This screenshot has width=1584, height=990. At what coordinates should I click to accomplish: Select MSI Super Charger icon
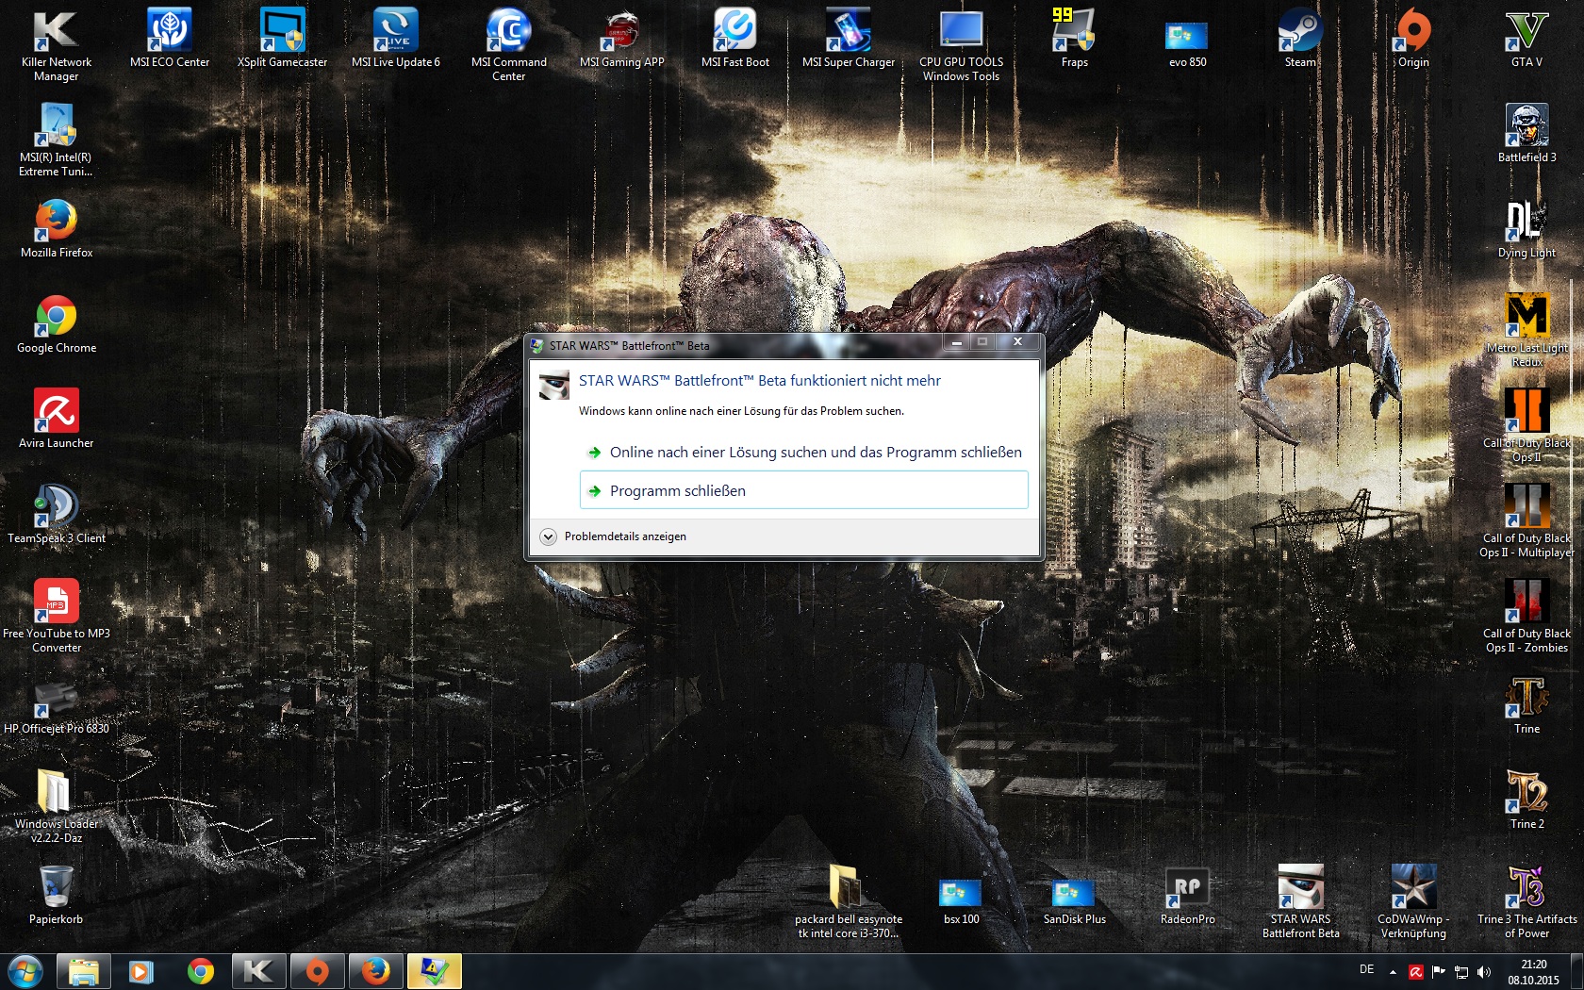click(x=849, y=38)
